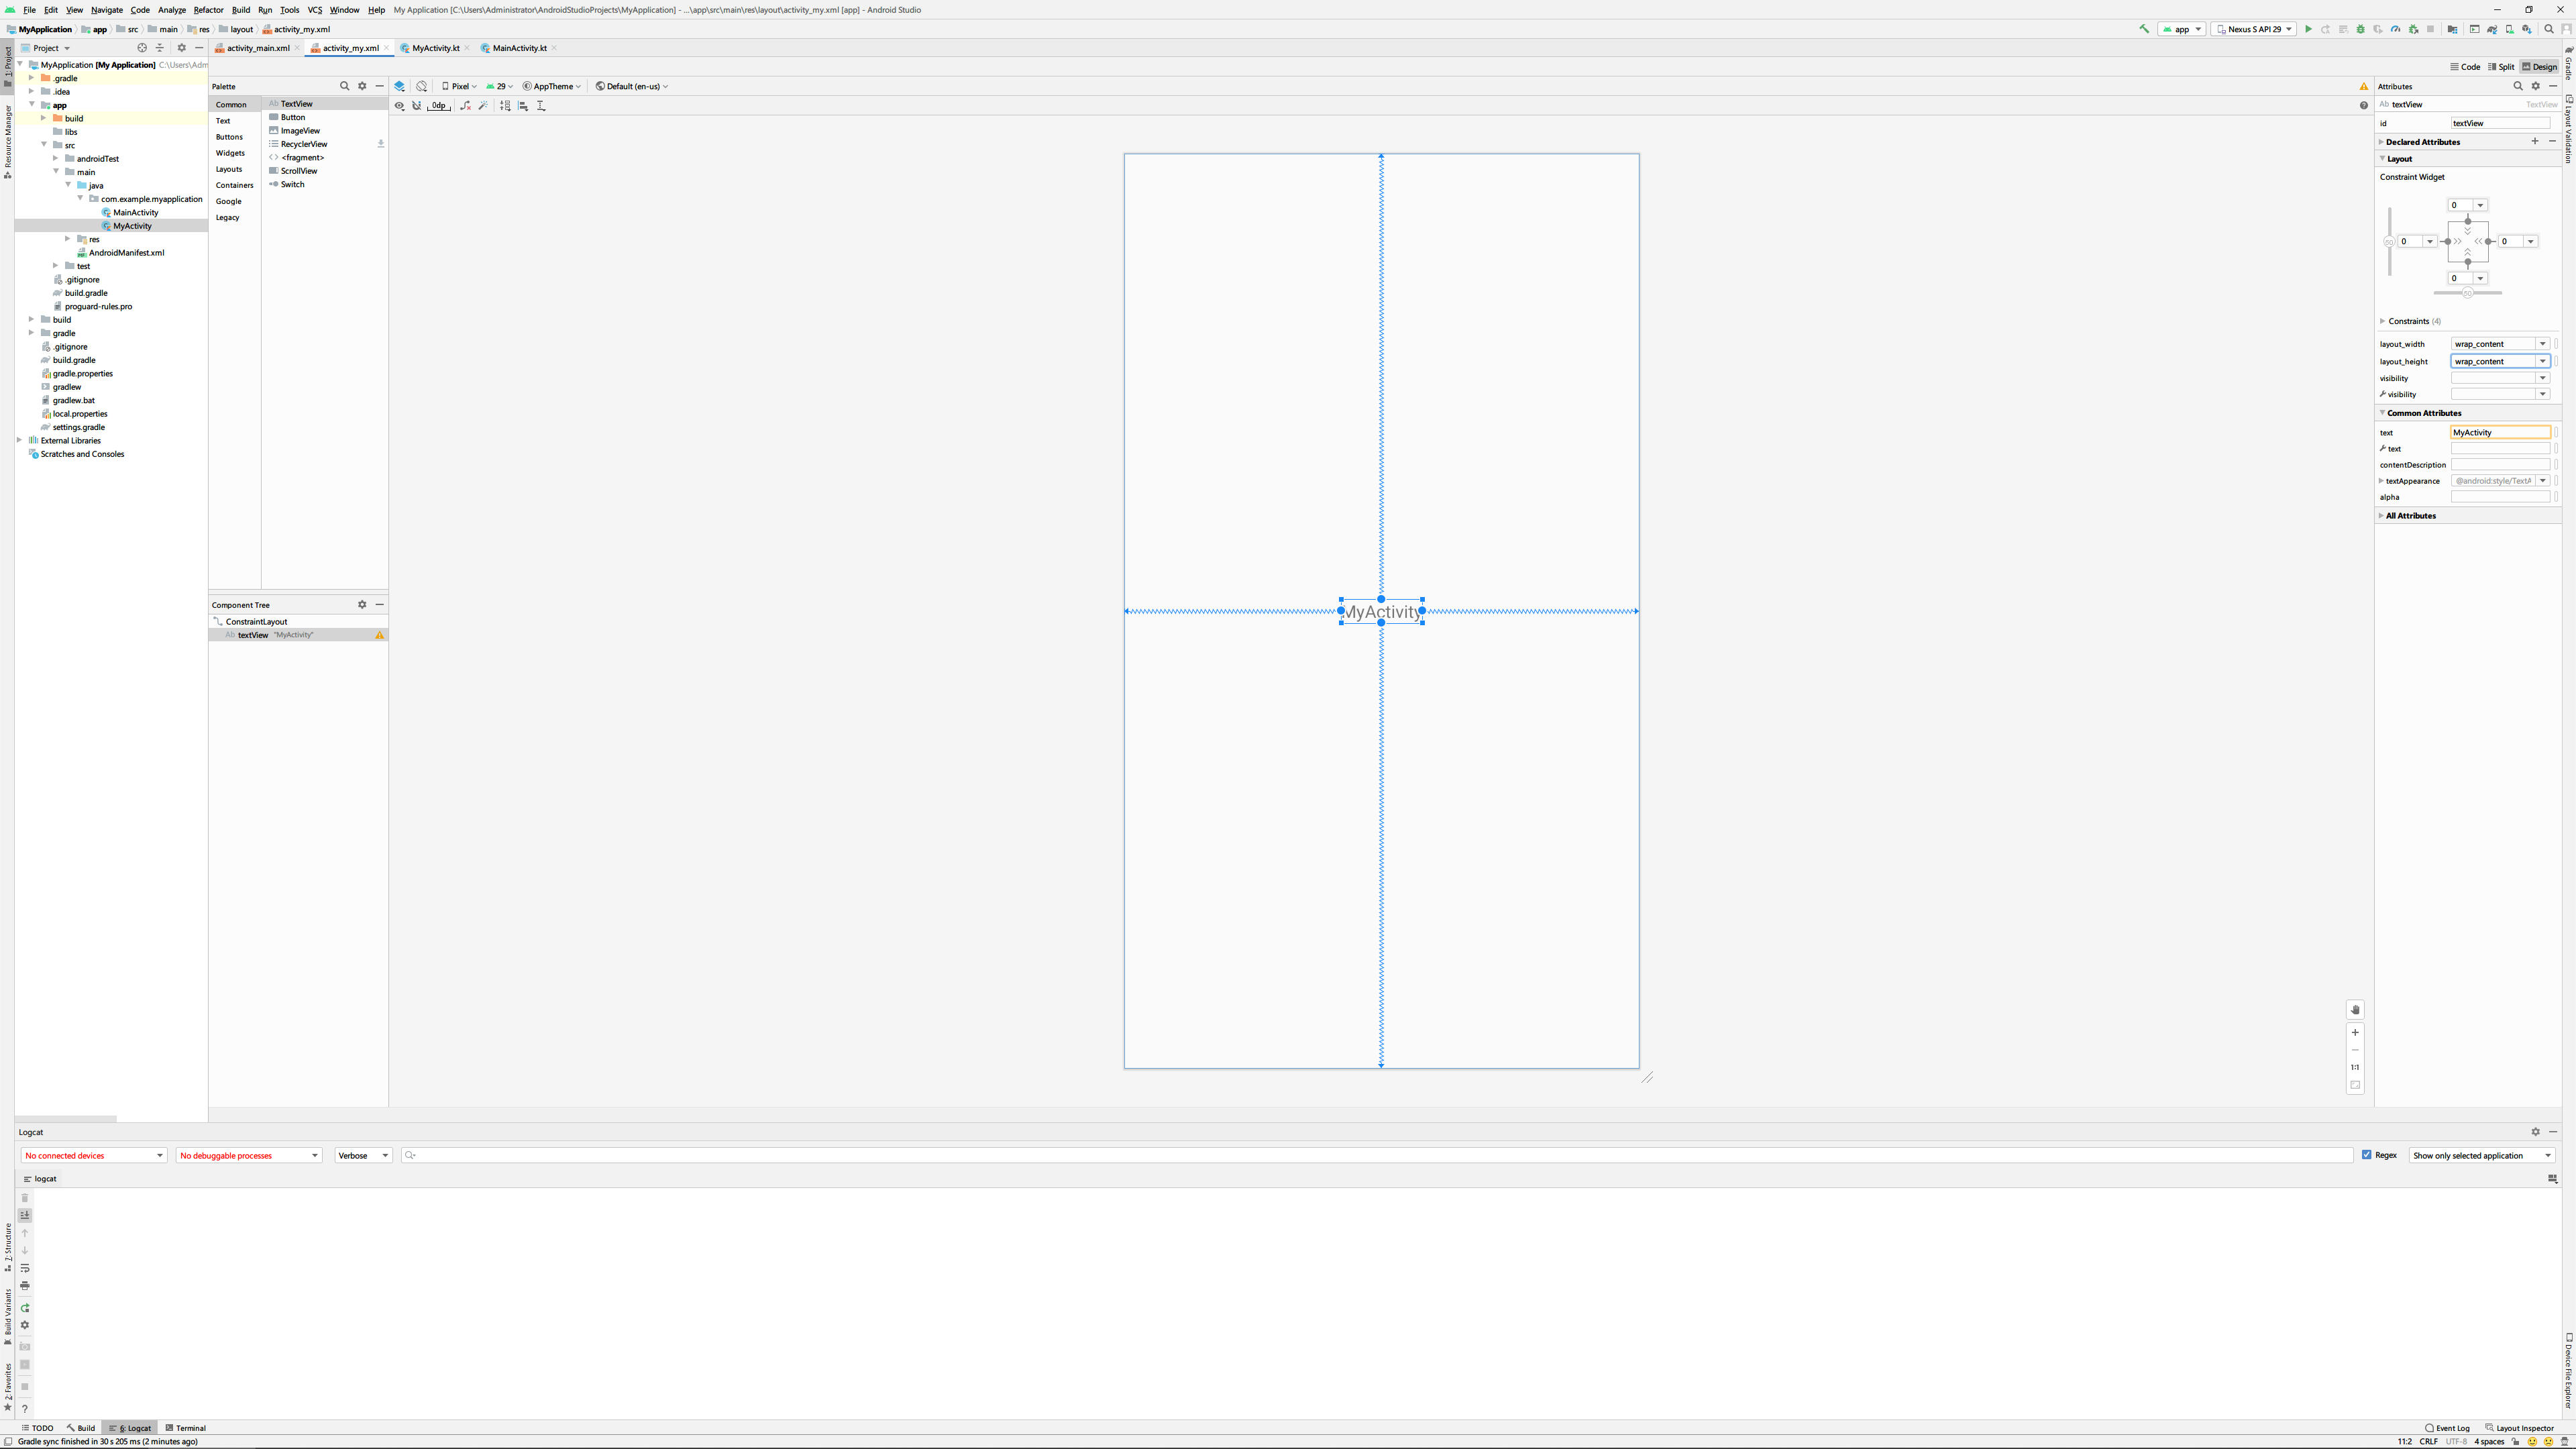The image size is (2576, 1449).
Task: Expand the Constraints (4) section
Action: (2382, 321)
